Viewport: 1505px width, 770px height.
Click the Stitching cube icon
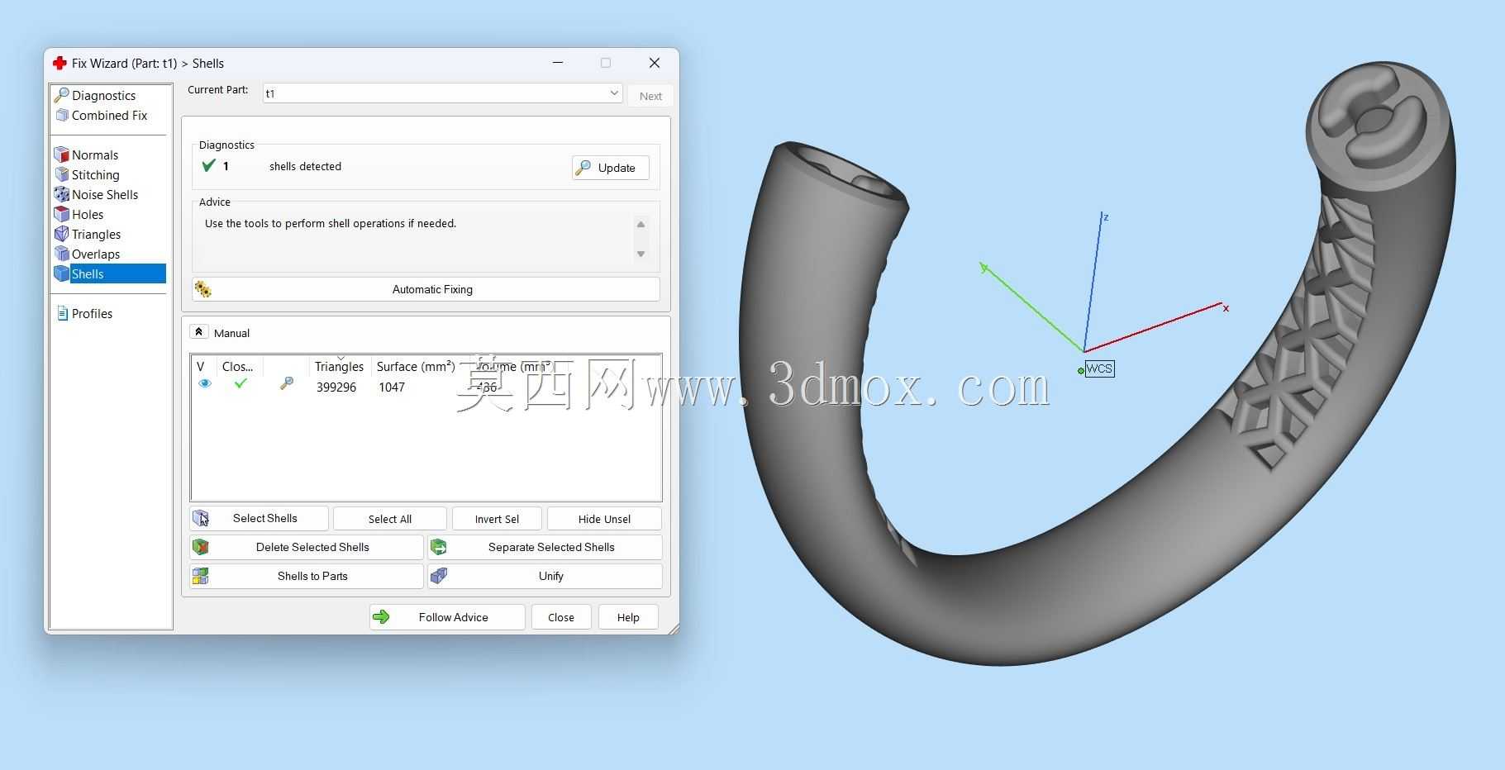tap(61, 174)
